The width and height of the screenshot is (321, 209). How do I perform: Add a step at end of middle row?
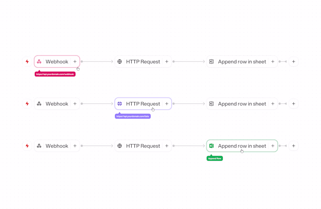point(293,104)
